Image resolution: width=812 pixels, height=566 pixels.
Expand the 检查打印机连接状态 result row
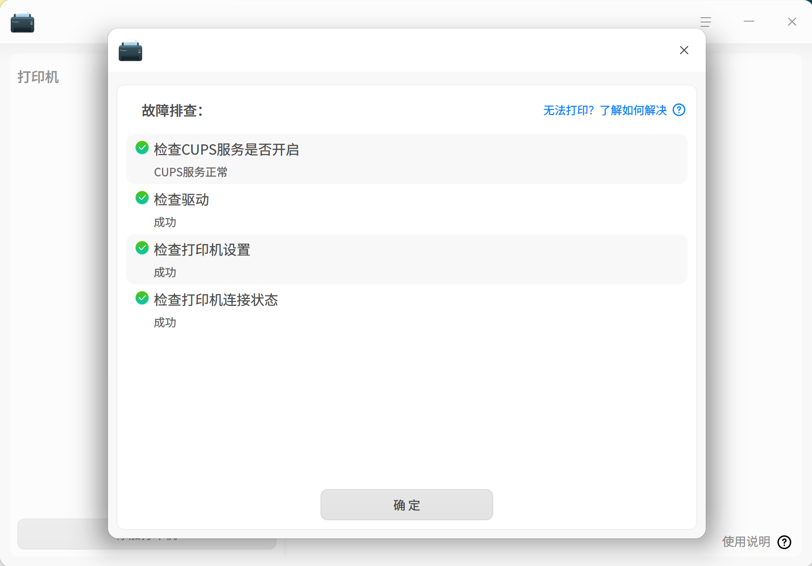click(x=406, y=309)
